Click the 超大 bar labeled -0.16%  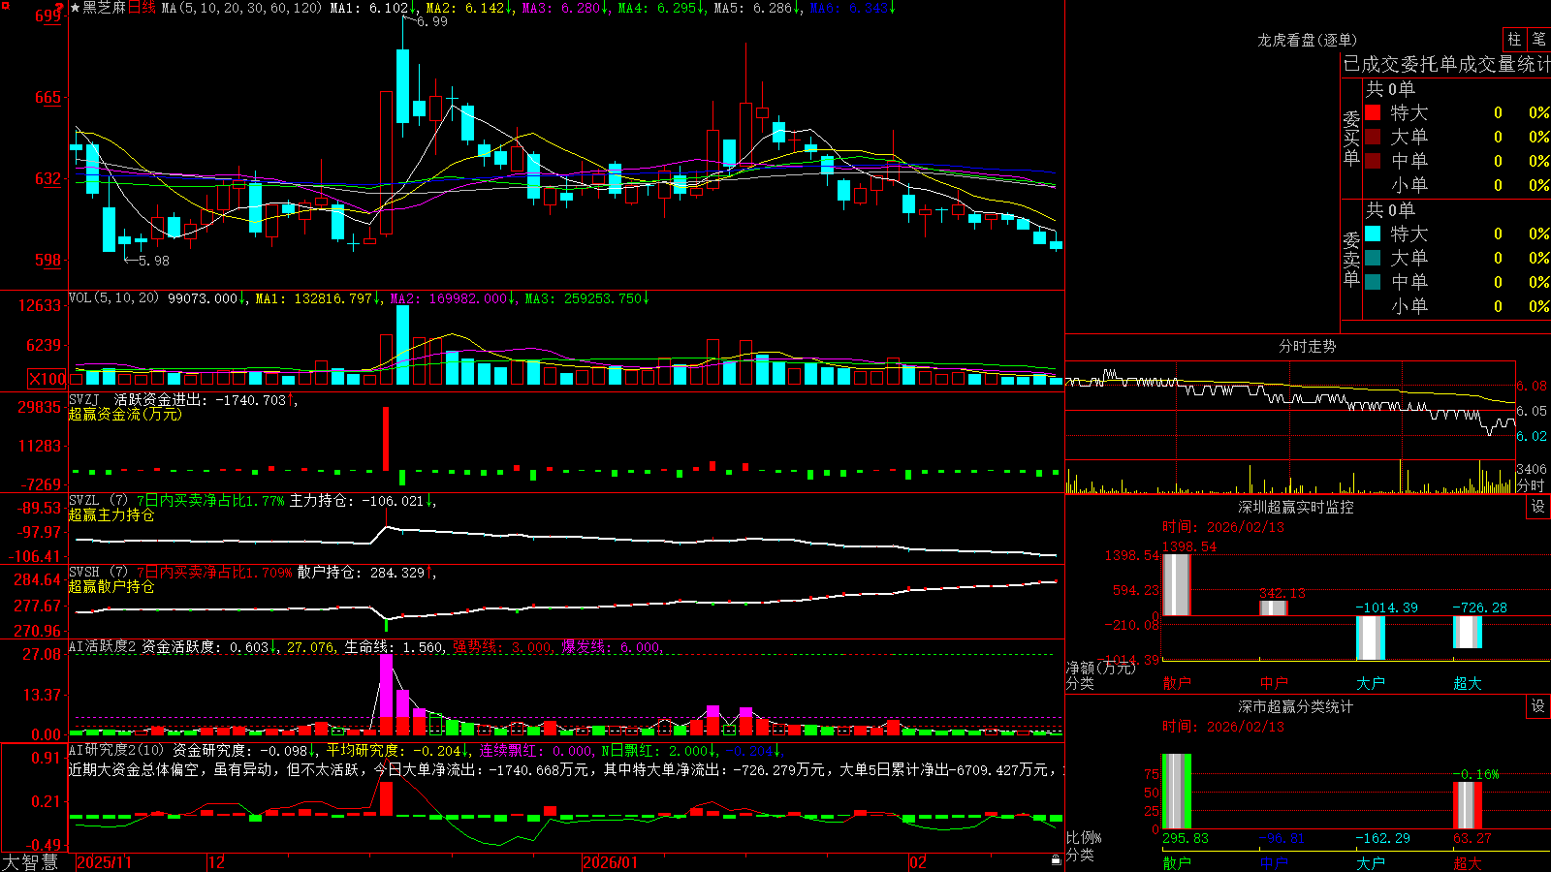(x=1468, y=805)
